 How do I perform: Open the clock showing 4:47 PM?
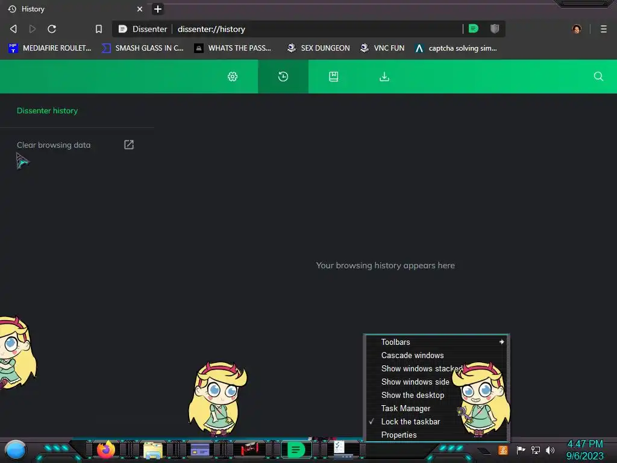tap(584, 450)
